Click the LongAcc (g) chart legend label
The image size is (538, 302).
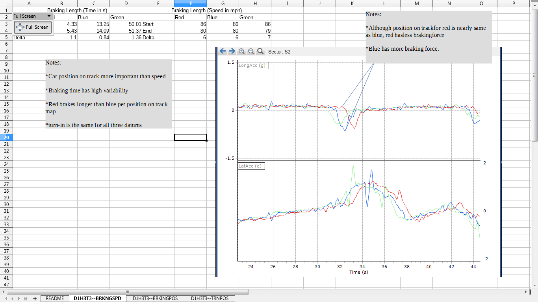253,65
